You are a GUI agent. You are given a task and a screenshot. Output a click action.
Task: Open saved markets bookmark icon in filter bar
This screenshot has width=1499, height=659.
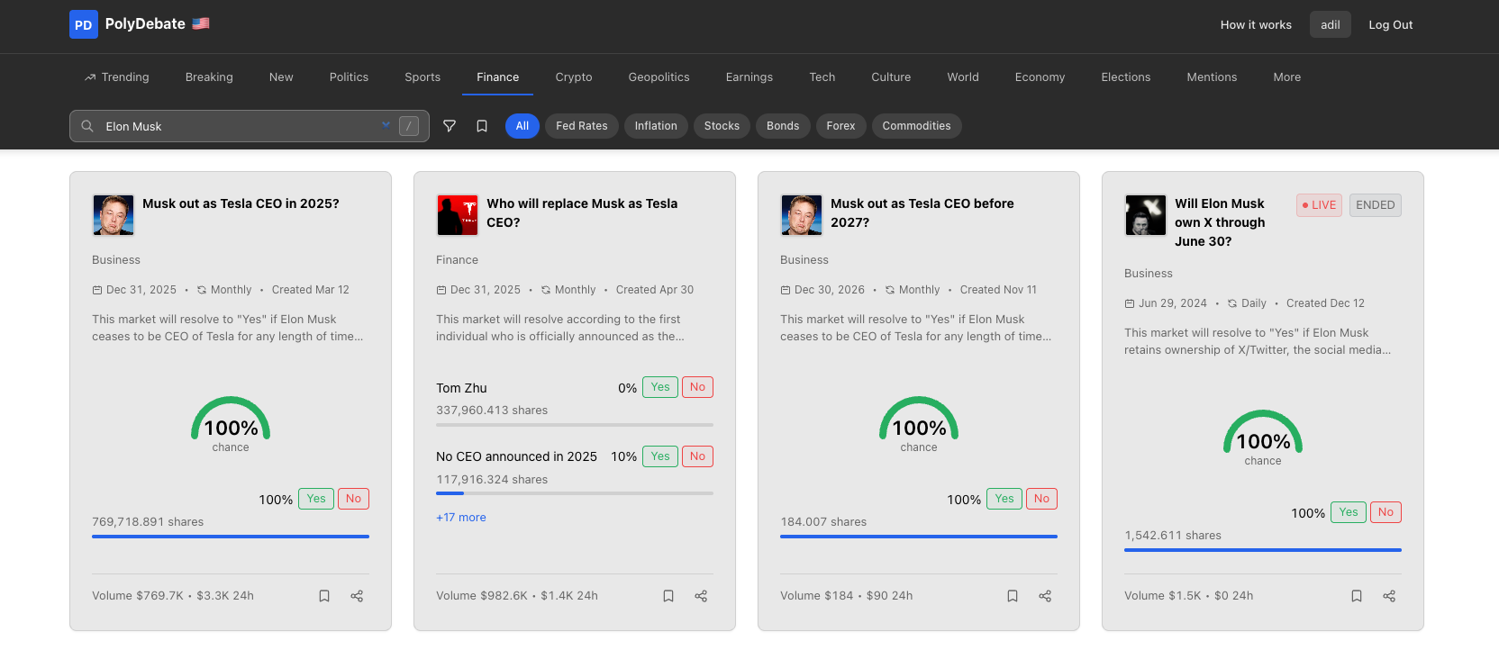click(x=482, y=126)
